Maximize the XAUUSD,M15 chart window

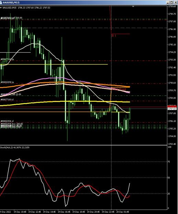tap(171, 2)
